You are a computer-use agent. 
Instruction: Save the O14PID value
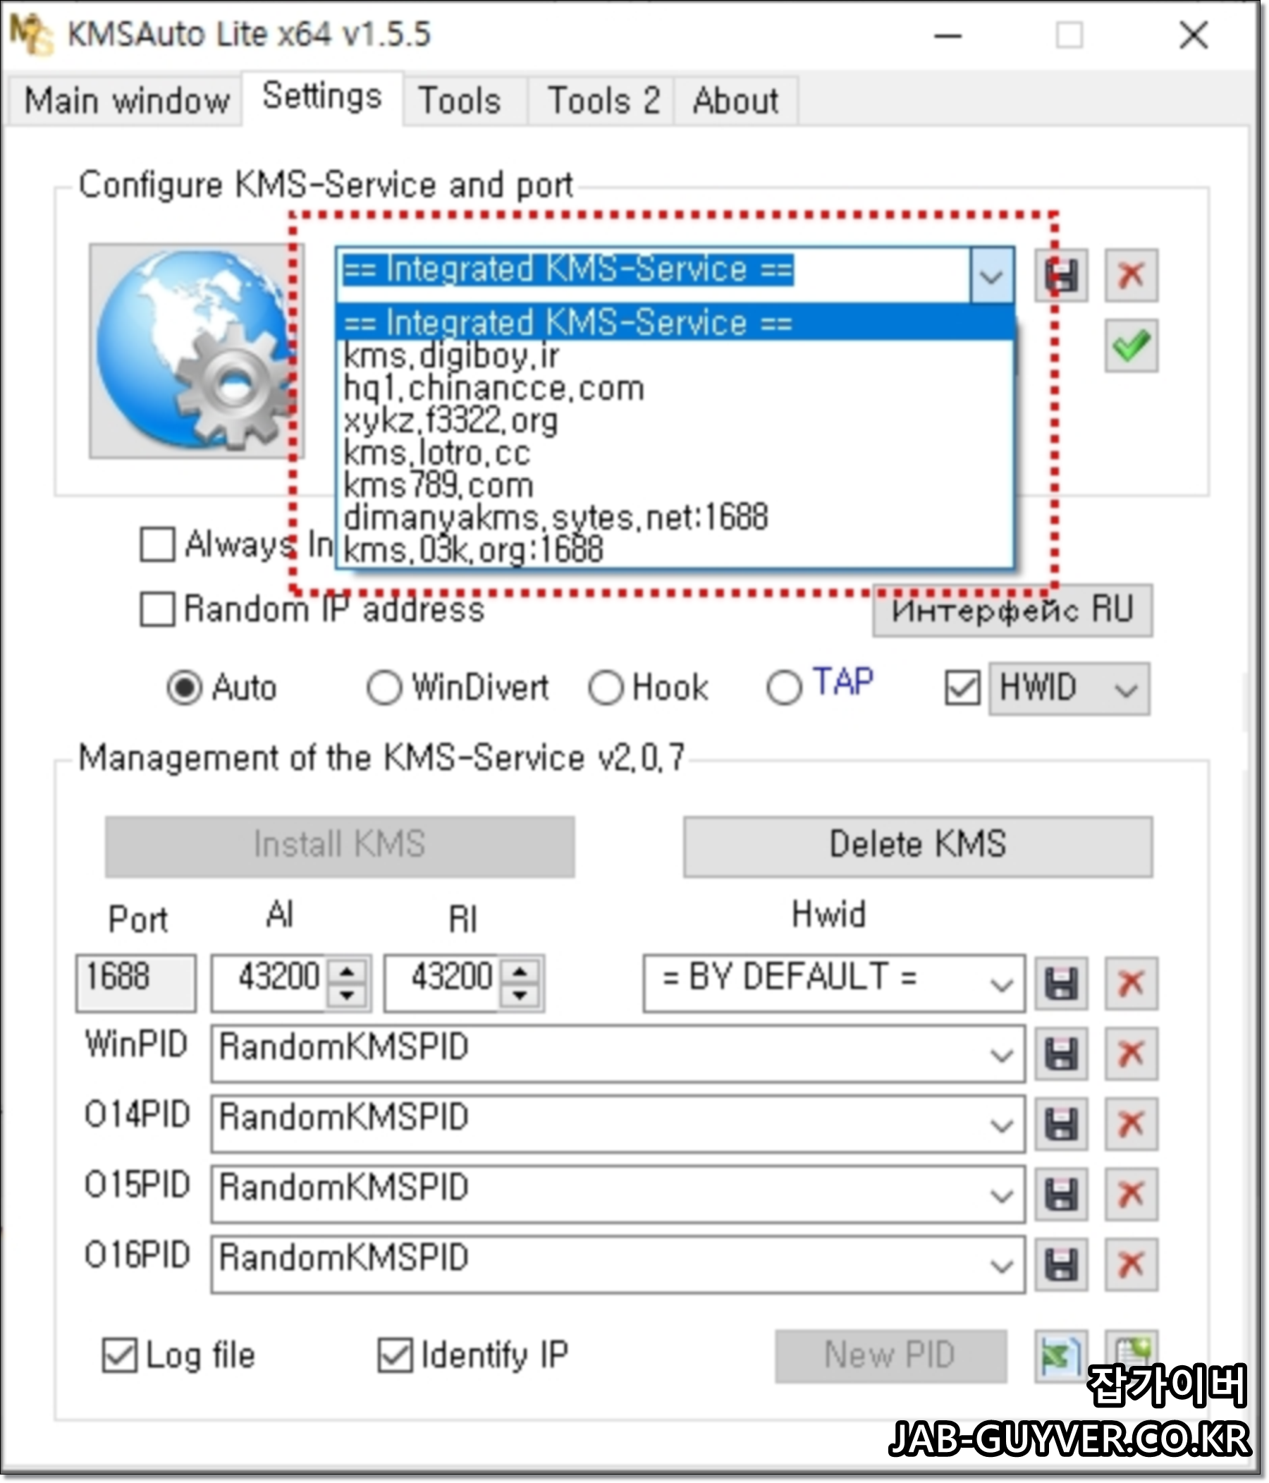1062,1123
